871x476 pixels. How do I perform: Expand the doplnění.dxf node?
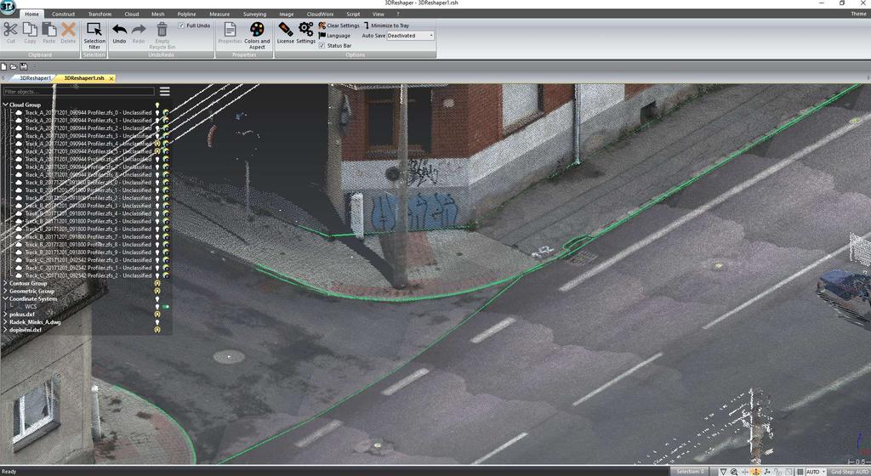click(5, 330)
